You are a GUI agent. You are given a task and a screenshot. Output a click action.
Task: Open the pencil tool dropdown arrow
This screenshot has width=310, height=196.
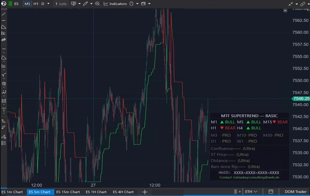91,3
